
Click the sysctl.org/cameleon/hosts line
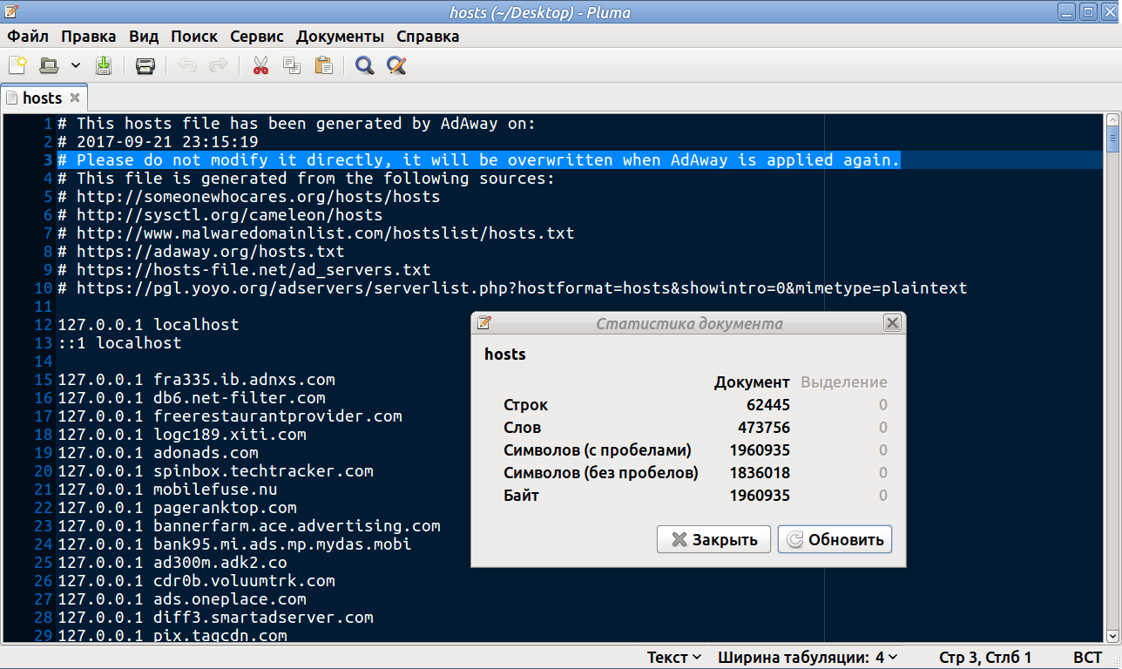(220, 215)
